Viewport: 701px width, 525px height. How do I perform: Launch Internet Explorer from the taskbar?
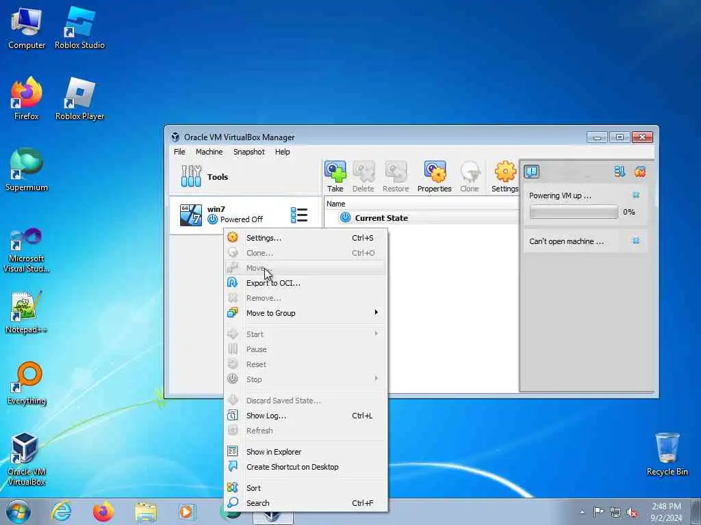click(x=61, y=511)
